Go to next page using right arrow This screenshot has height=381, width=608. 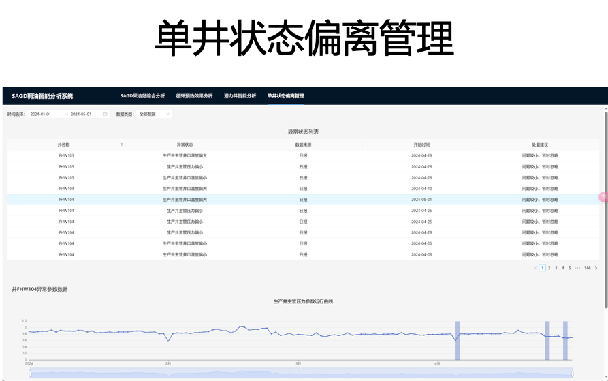pyautogui.click(x=596, y=268)
